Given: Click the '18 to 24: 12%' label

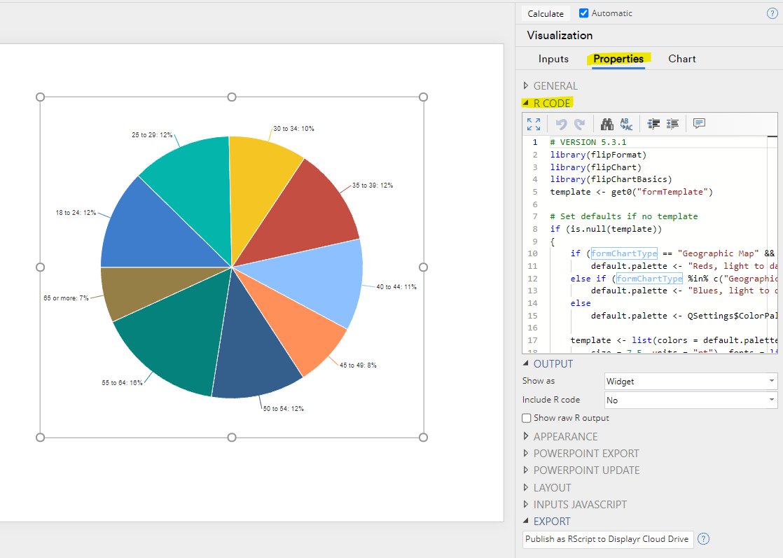Looking at the screenshot, I should [x=76, y=213].
